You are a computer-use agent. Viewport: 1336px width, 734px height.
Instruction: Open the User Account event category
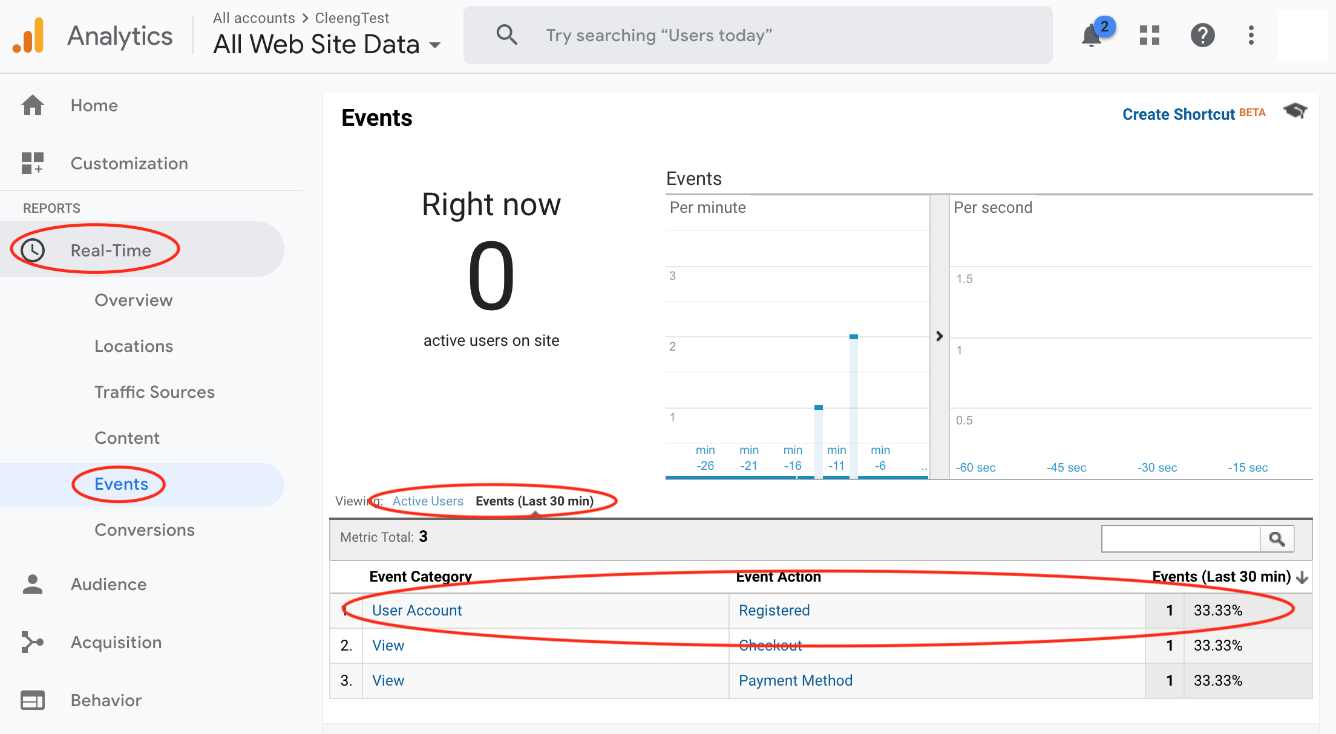pyautogui.click(x=417, y=611)
